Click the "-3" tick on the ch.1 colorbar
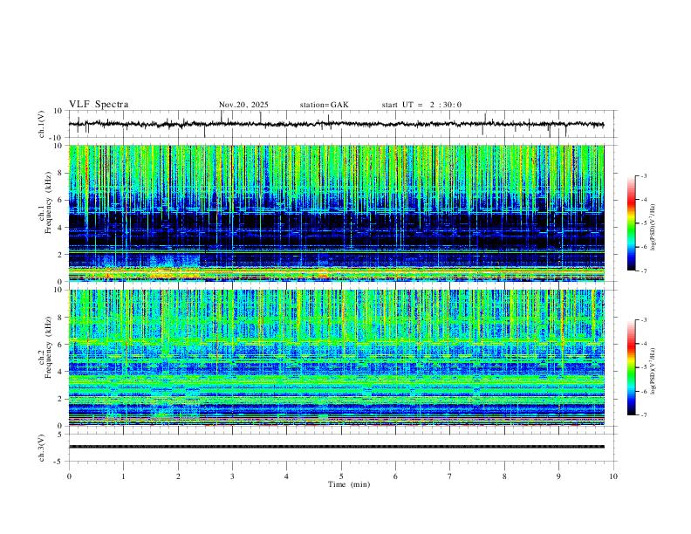 click(x=643, y=175)
